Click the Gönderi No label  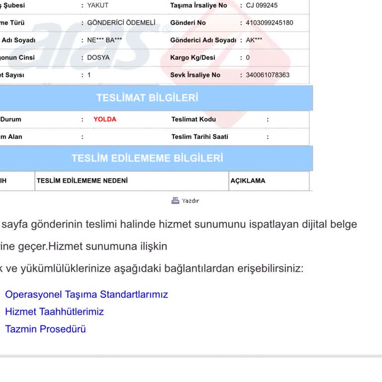[x=188, y=23]
